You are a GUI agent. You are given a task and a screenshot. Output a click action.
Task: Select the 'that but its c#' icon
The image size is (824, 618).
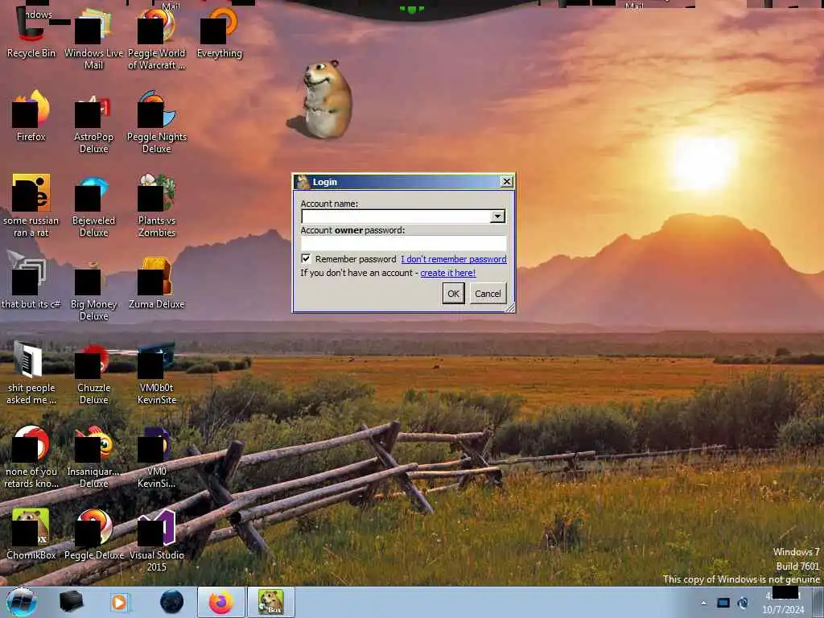pyautogui.click(x=31, y=279)
